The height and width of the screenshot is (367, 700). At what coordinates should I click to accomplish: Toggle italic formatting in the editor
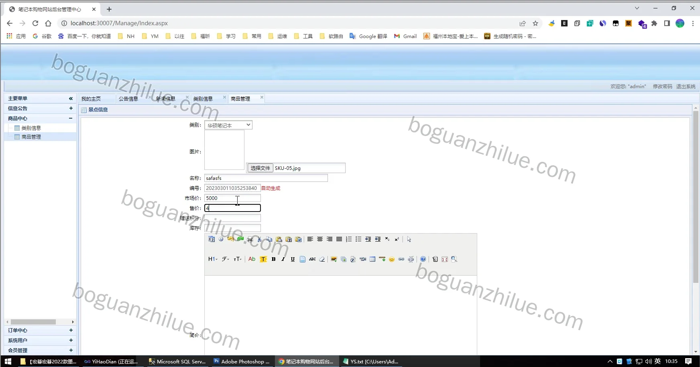point(283,259)
